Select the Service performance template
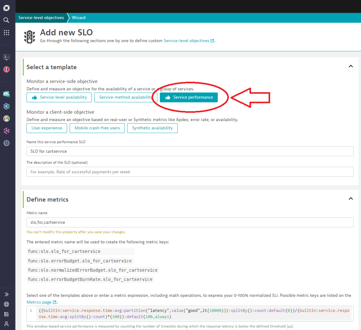 (188, 97)
